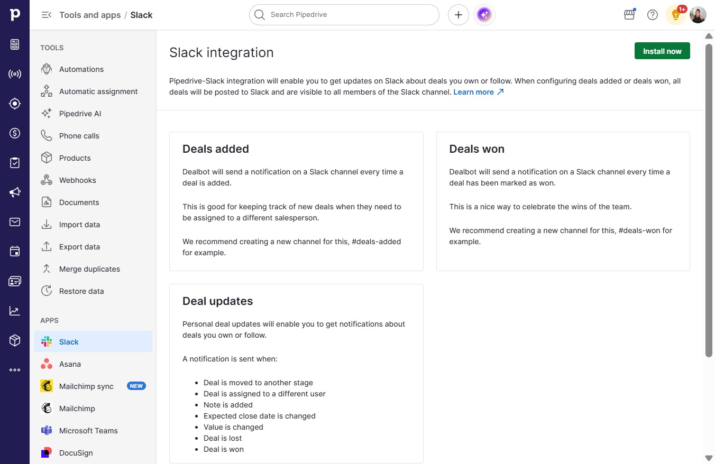Viewport: 715px width, 464px height.
Task: Open the user profile avatar menu
Action: coord(698,15)
